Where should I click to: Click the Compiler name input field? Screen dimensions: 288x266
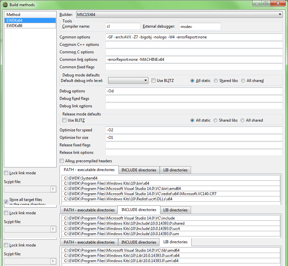click(x=123, y=26)
